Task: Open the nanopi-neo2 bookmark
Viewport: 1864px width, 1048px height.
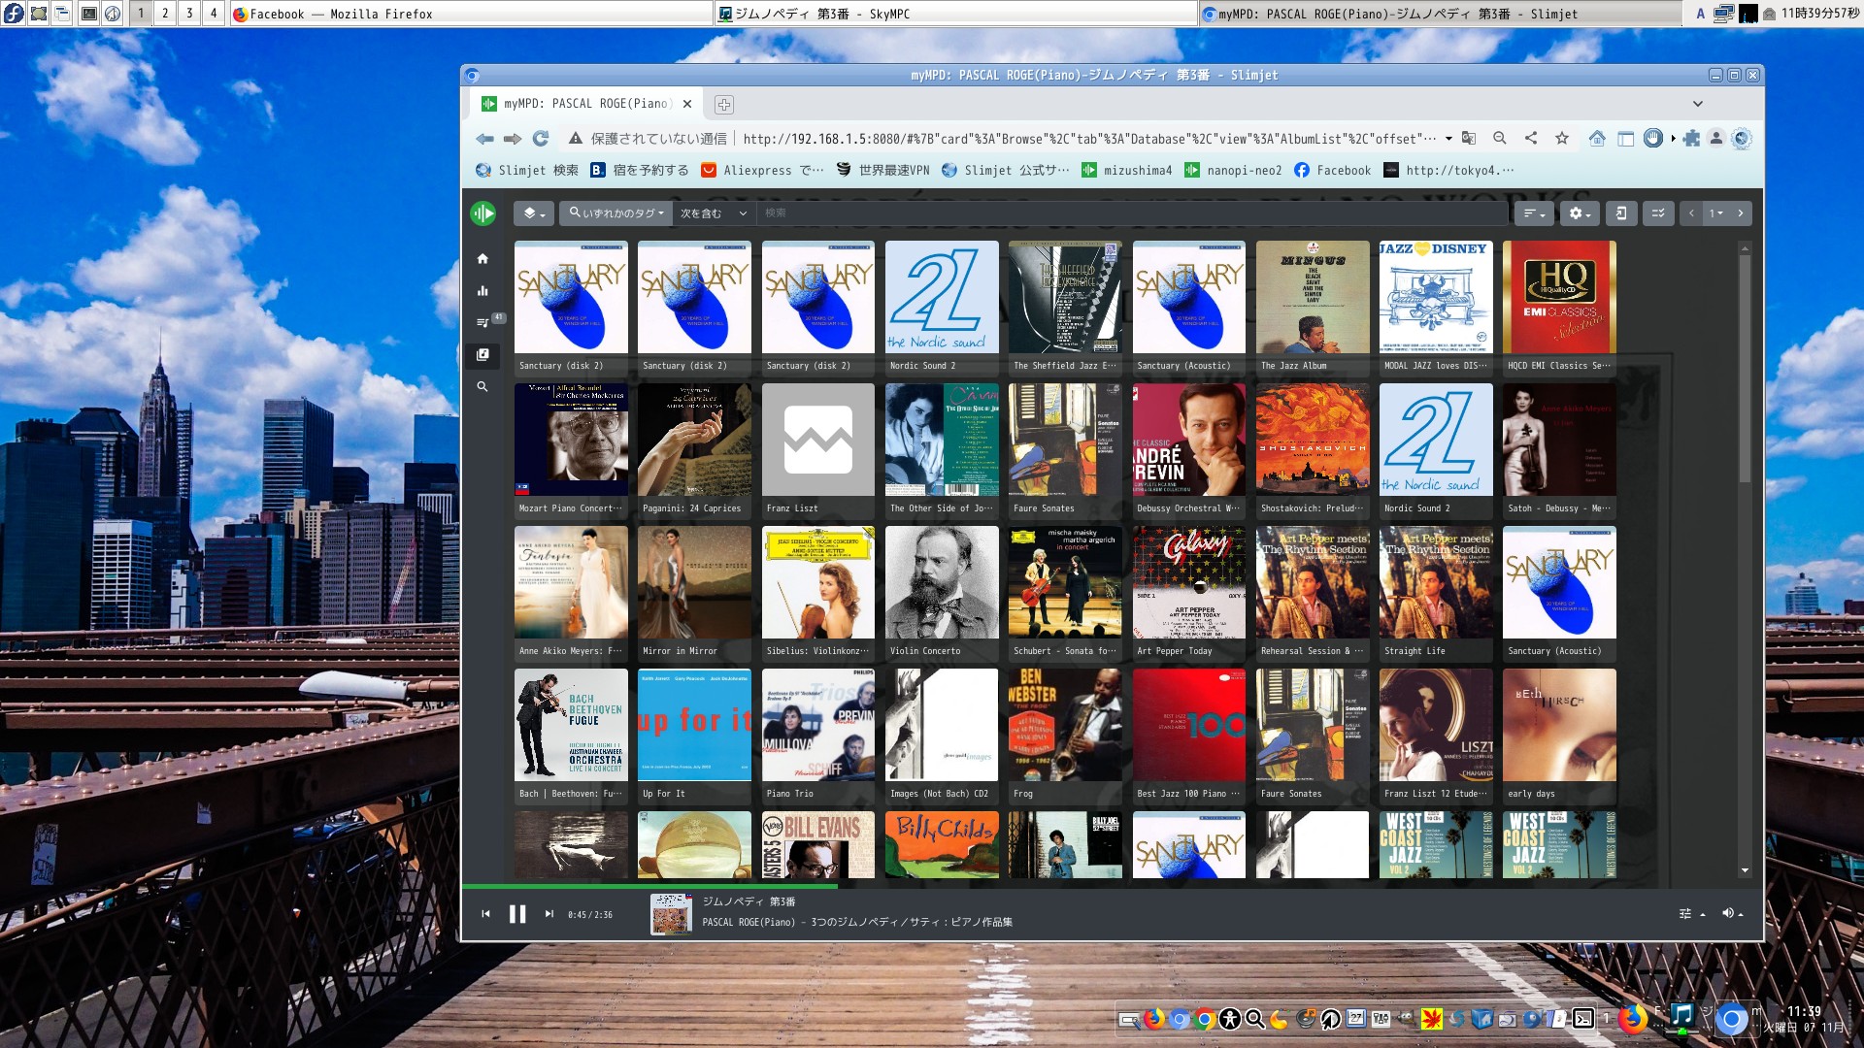Action: (x=1233, y=171)
